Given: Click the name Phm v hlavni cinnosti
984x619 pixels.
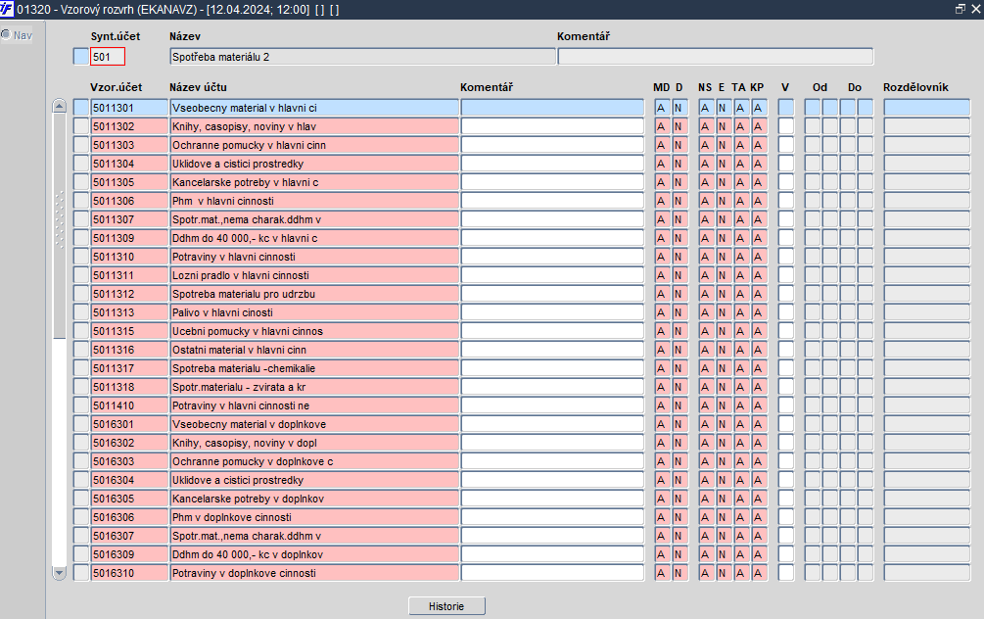Looking at the screenshot, I should (x=313, y=201).
